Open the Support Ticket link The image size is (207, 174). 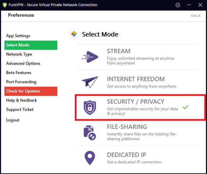(x=20, y=109)
